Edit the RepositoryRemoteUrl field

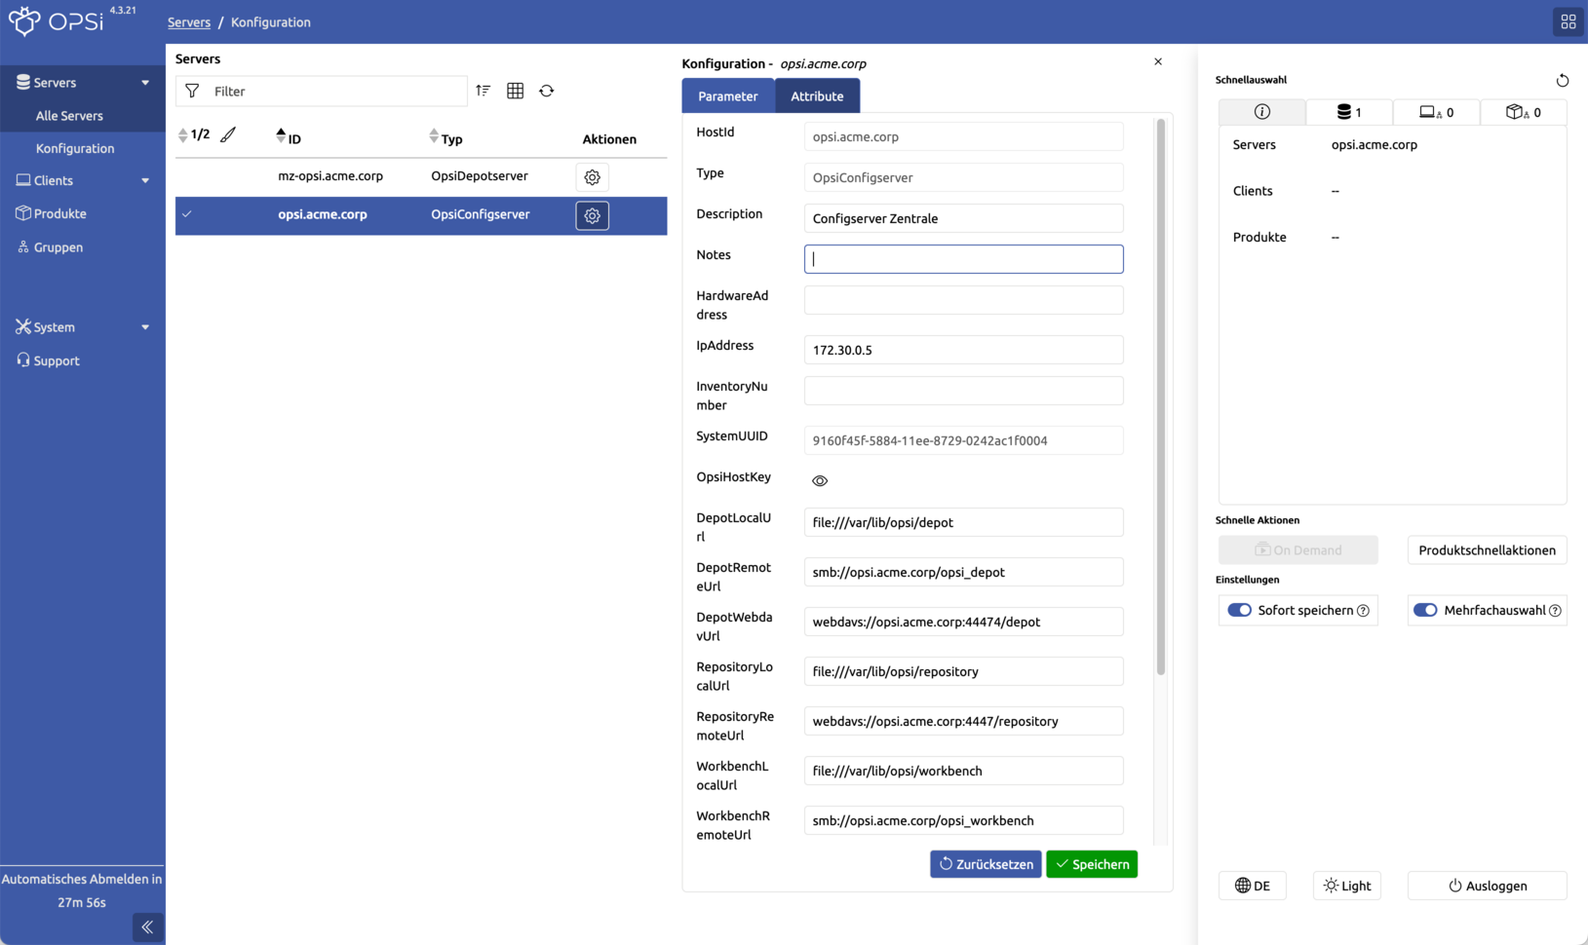[x=963, y=721]
